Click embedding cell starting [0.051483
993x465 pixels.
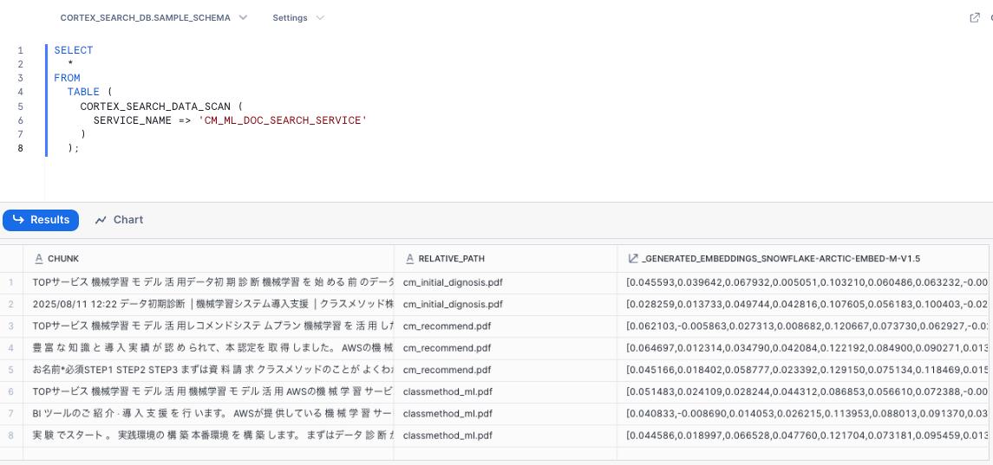coord(803,392)
